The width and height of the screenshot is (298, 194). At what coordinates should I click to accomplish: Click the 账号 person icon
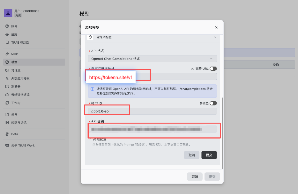[x=7, y=26]
